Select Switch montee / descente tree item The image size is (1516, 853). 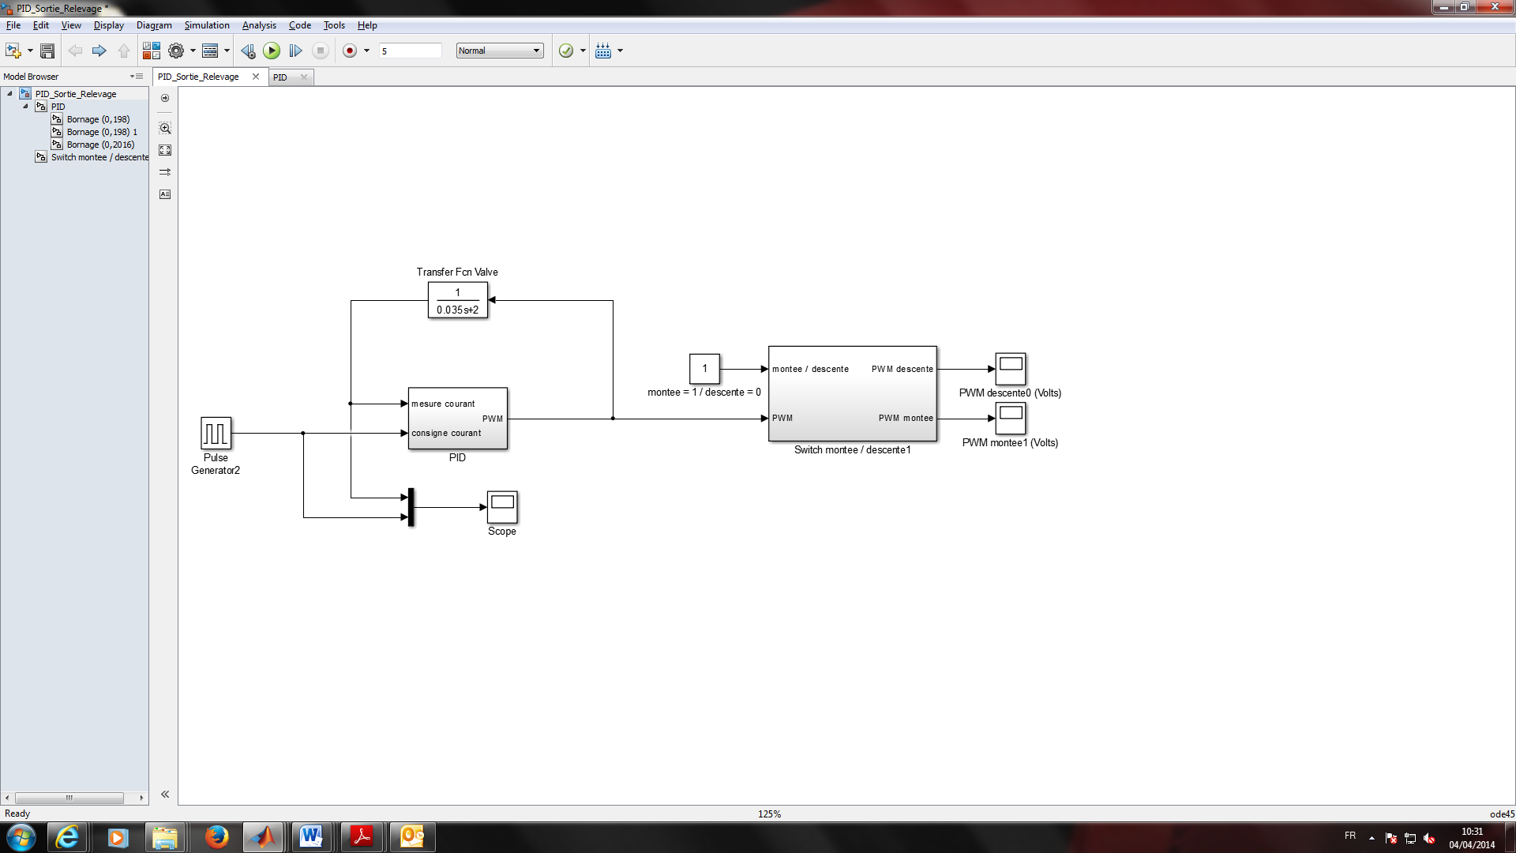coord(99,157)
